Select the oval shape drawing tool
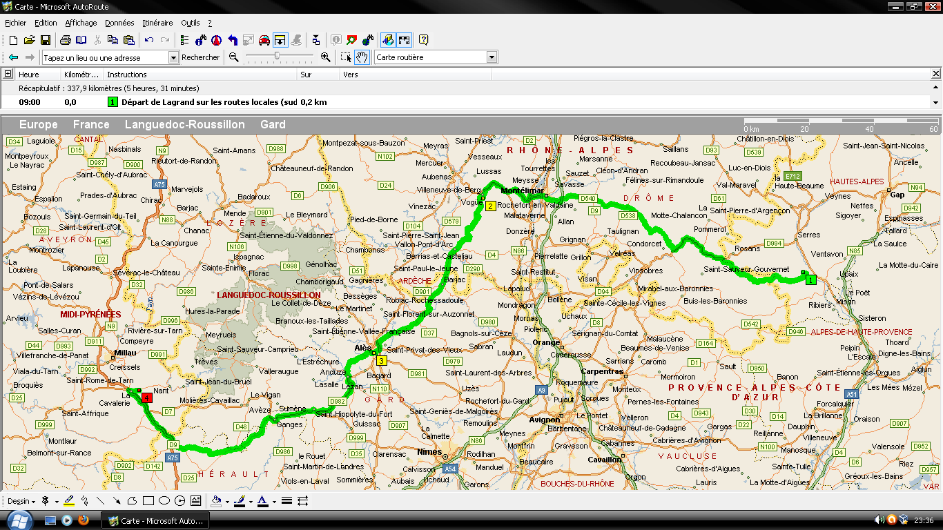 pyautogui.click(x=164, y=501)
